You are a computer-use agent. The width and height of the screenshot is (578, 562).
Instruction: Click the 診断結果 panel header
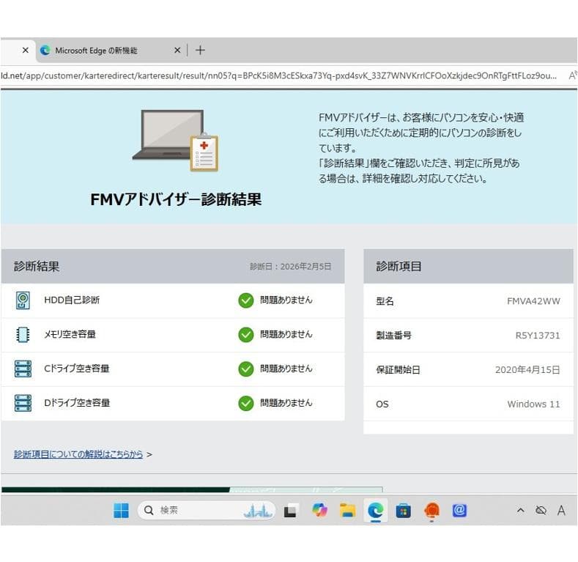pos(172,266)
